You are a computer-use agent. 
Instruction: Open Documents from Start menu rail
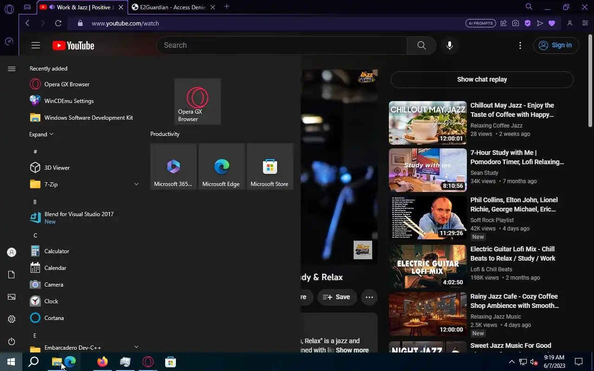click(12, 275)
